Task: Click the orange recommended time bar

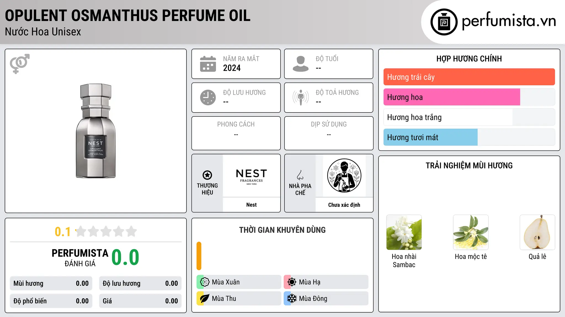Action: point(199,256)
